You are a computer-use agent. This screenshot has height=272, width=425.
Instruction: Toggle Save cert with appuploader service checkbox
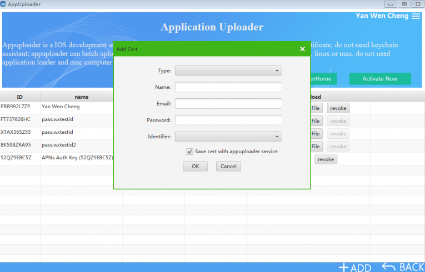(x=190, y=151)
